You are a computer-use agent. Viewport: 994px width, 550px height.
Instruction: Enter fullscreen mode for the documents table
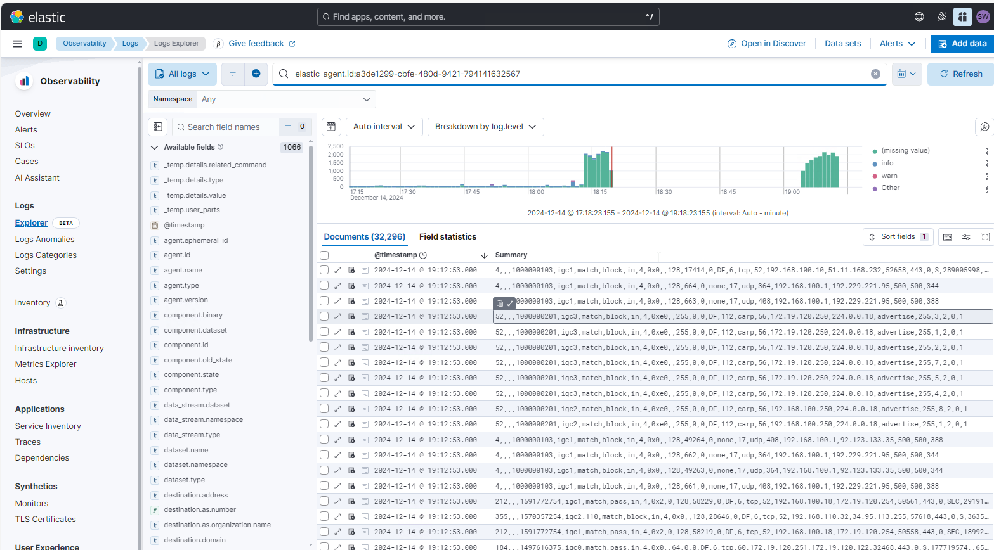pos(985,237)
